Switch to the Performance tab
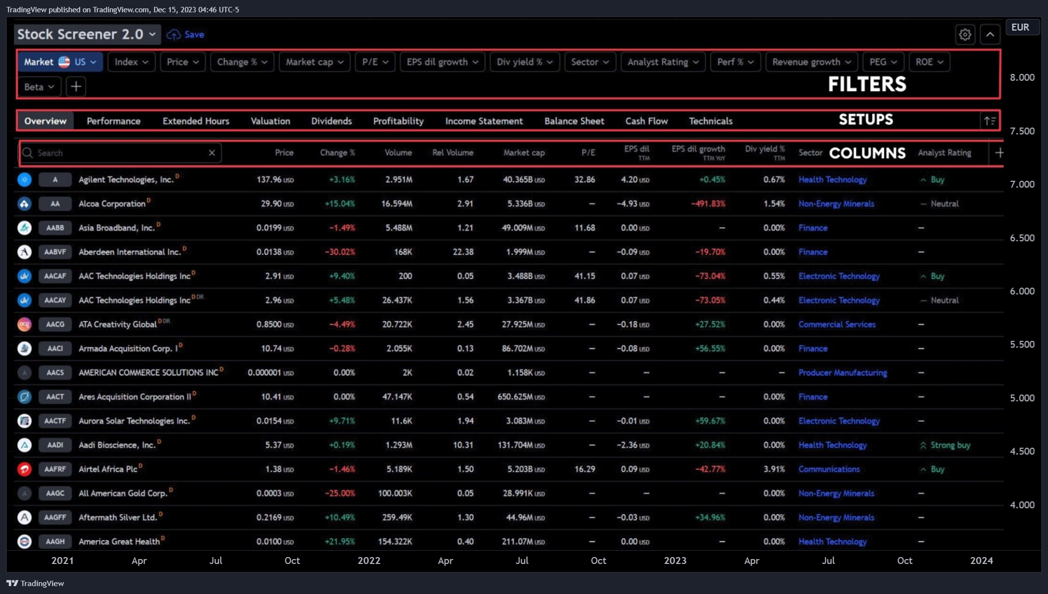Viewport: 1048px width, 594px height. click(x=113, y=121)
